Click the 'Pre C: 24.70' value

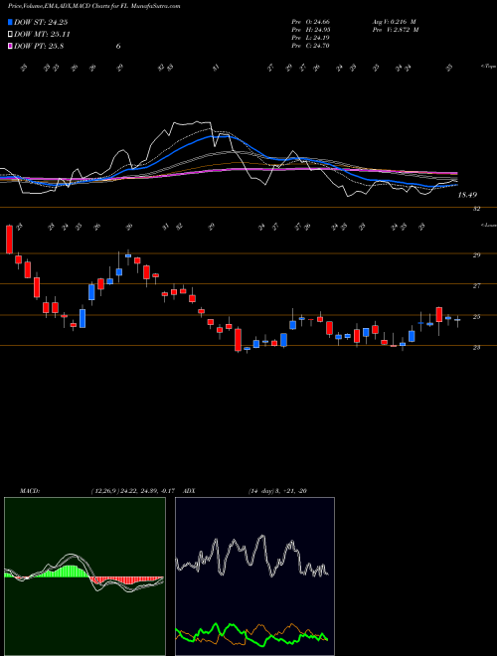point(311,46)
